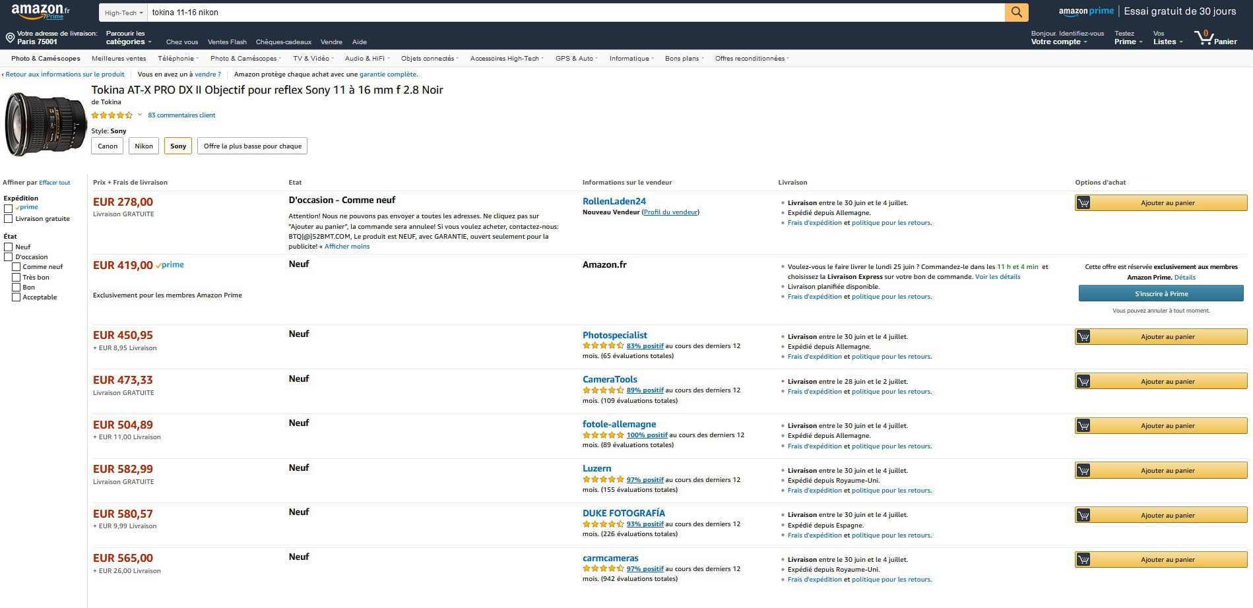Check the D'occasion condition checkbox
Viewport: 1253px width, 608px height.
click(8, 257)
